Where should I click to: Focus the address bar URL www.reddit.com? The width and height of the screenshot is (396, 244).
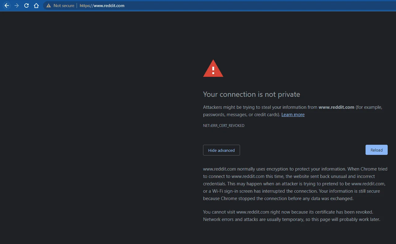[102, 6]
